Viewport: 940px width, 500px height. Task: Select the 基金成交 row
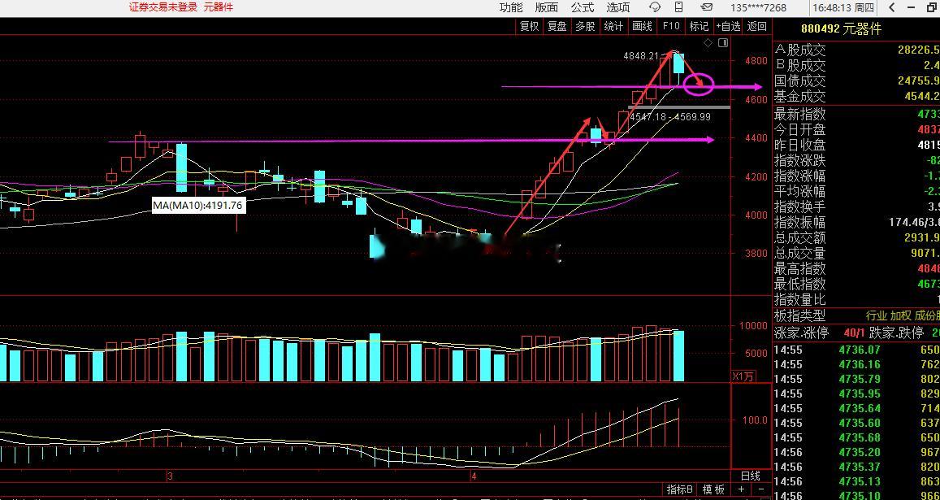[856, 96]
